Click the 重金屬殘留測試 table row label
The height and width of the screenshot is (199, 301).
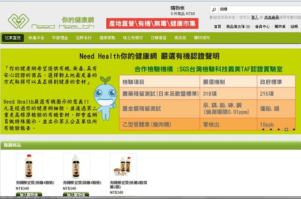(x=142, y=109)
